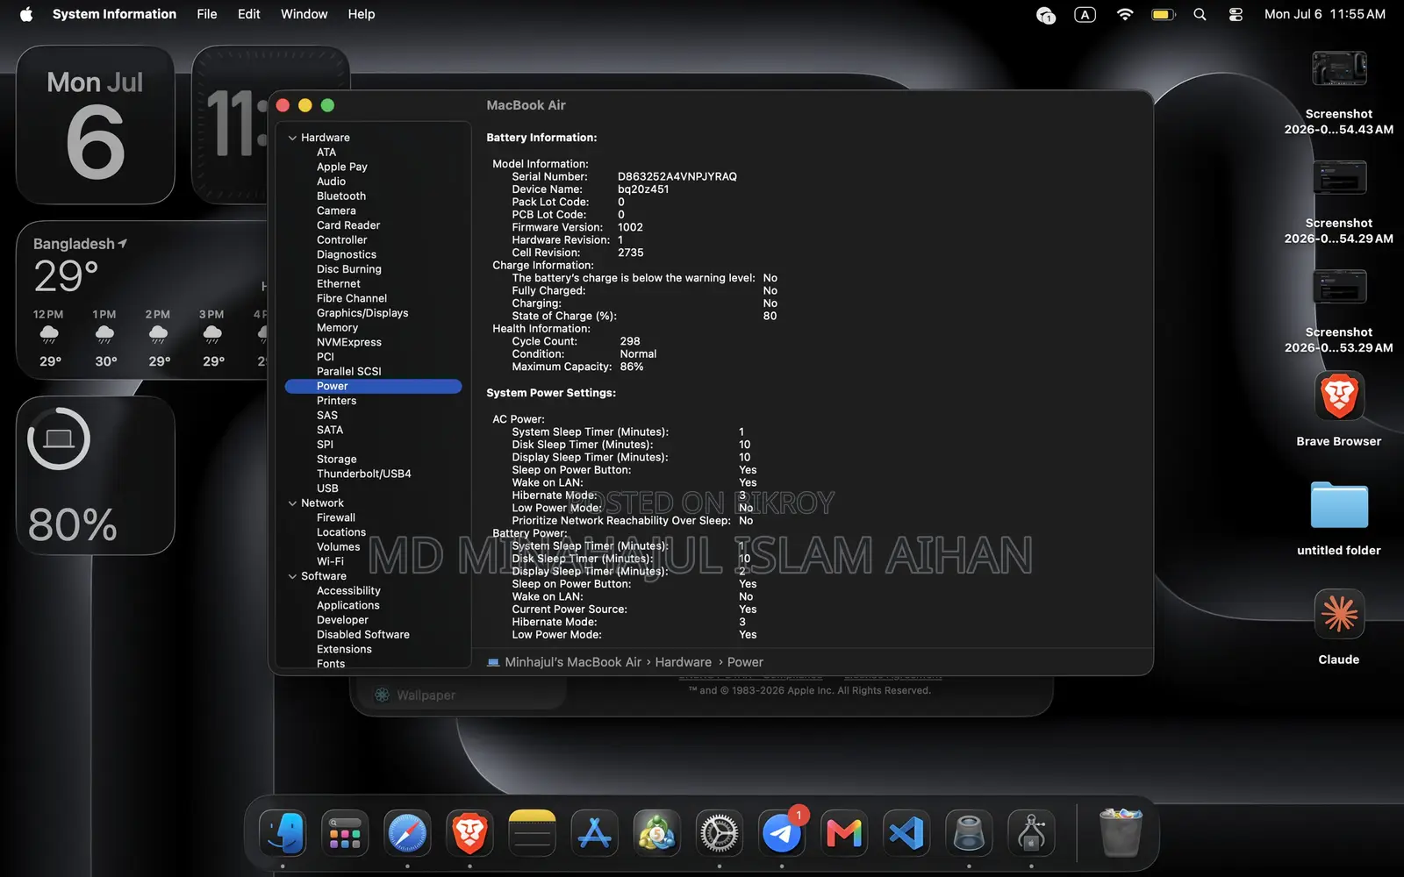1404x877 pixels.
Task: Open Brave Browser in the Dock
Action: coord(469,833)
